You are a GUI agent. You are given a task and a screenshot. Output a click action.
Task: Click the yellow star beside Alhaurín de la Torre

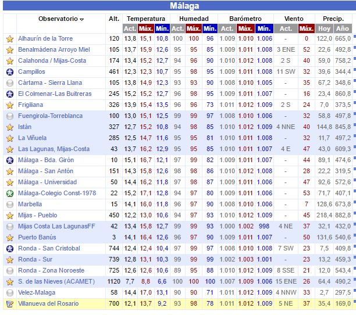tap(9, 39)
